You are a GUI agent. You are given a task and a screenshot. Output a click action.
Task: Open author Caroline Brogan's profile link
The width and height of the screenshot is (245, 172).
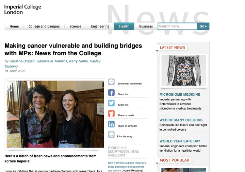(22, 61)
